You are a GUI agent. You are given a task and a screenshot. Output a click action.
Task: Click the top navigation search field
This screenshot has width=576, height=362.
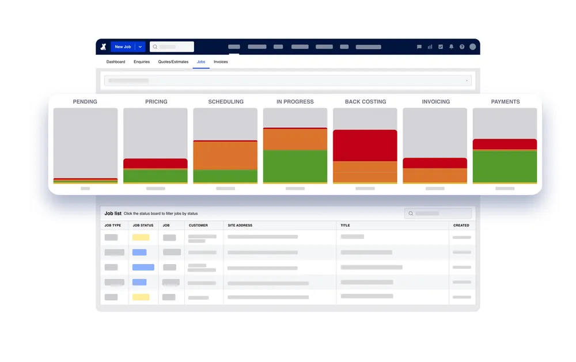pos(172,47)
